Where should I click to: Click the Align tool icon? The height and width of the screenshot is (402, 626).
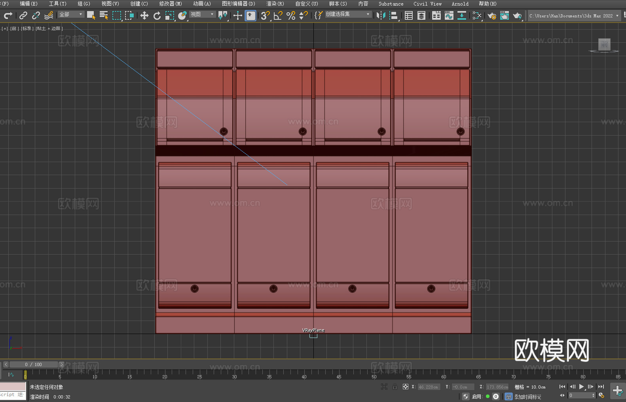pyautogui.click(x=394, y=15)
